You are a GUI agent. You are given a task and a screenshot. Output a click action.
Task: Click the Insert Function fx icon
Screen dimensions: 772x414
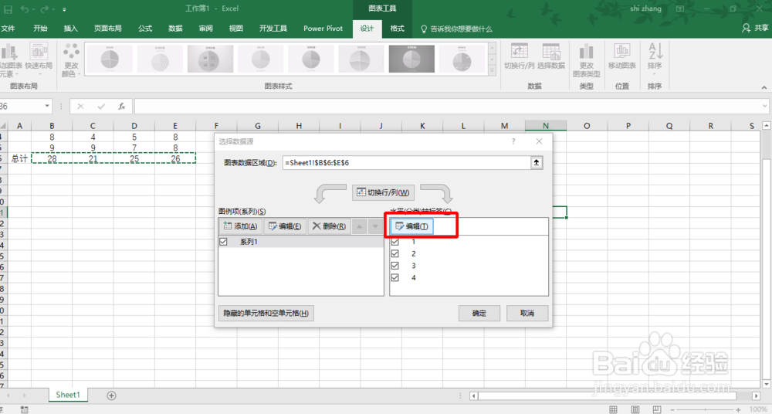122,106
